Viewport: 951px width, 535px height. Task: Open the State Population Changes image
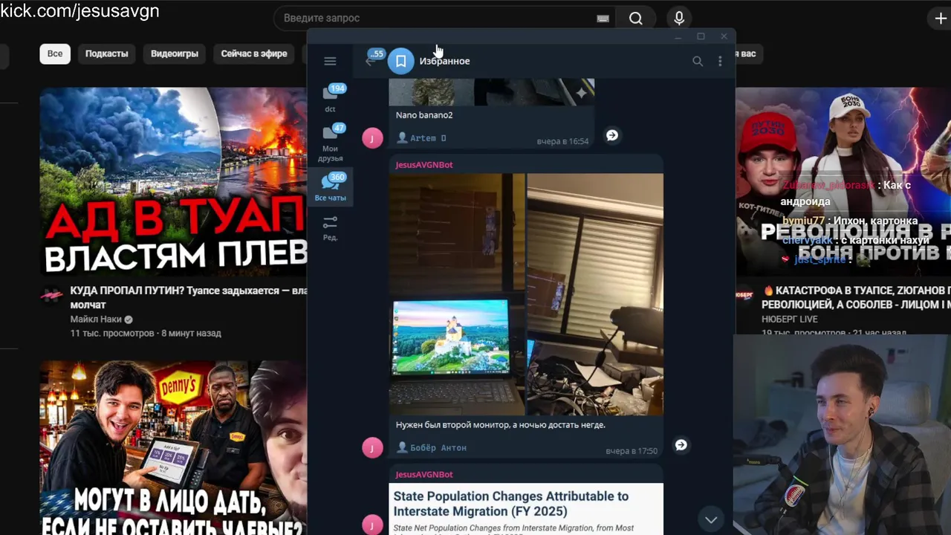click(x=526, y=509)
